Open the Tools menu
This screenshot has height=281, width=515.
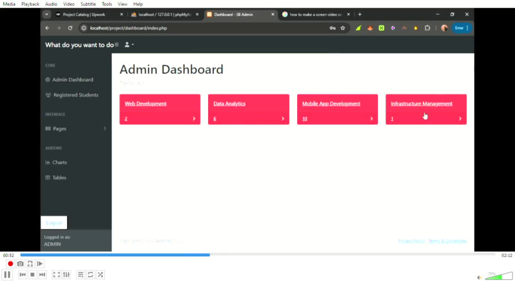107,4
